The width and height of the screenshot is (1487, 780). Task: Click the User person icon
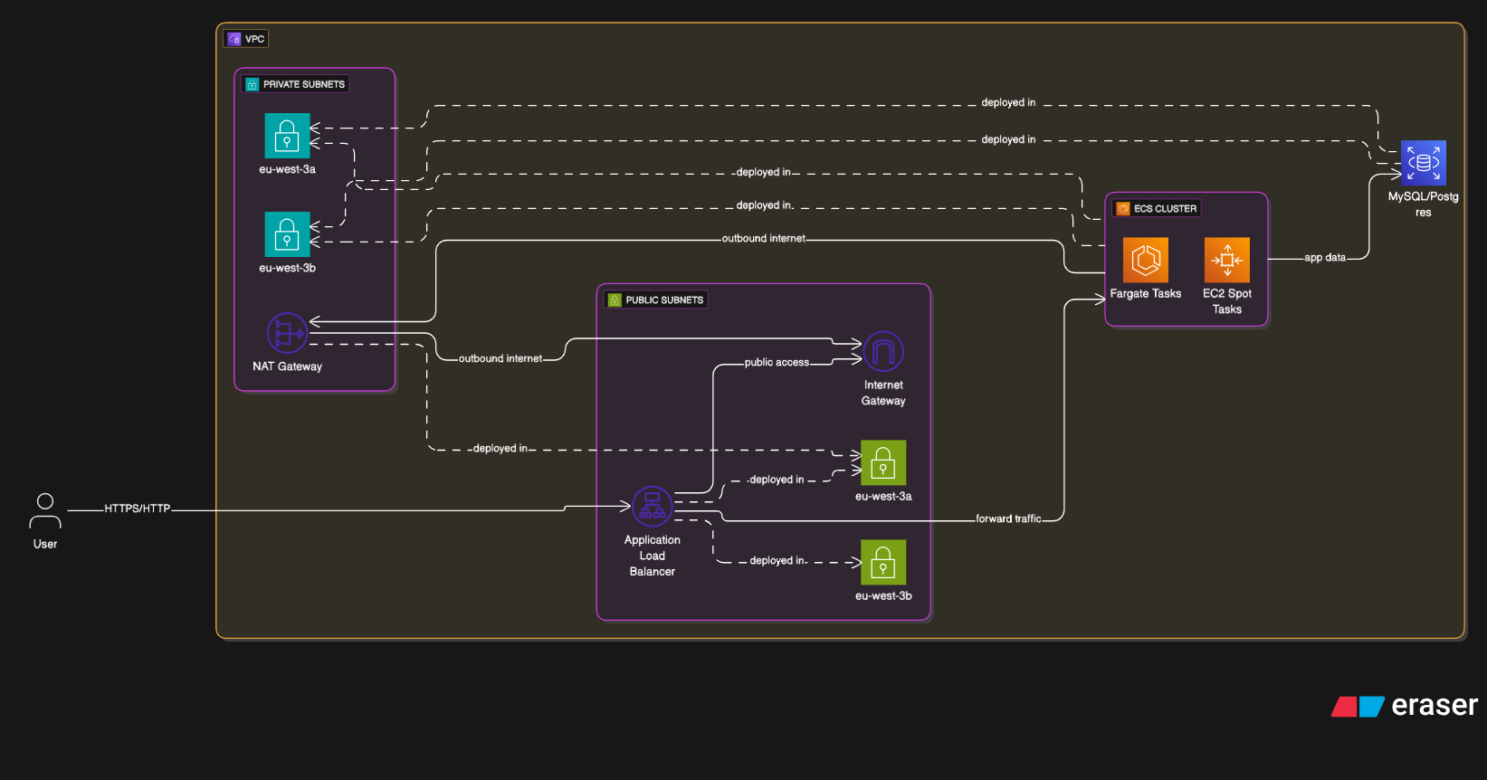pos(45,511)
